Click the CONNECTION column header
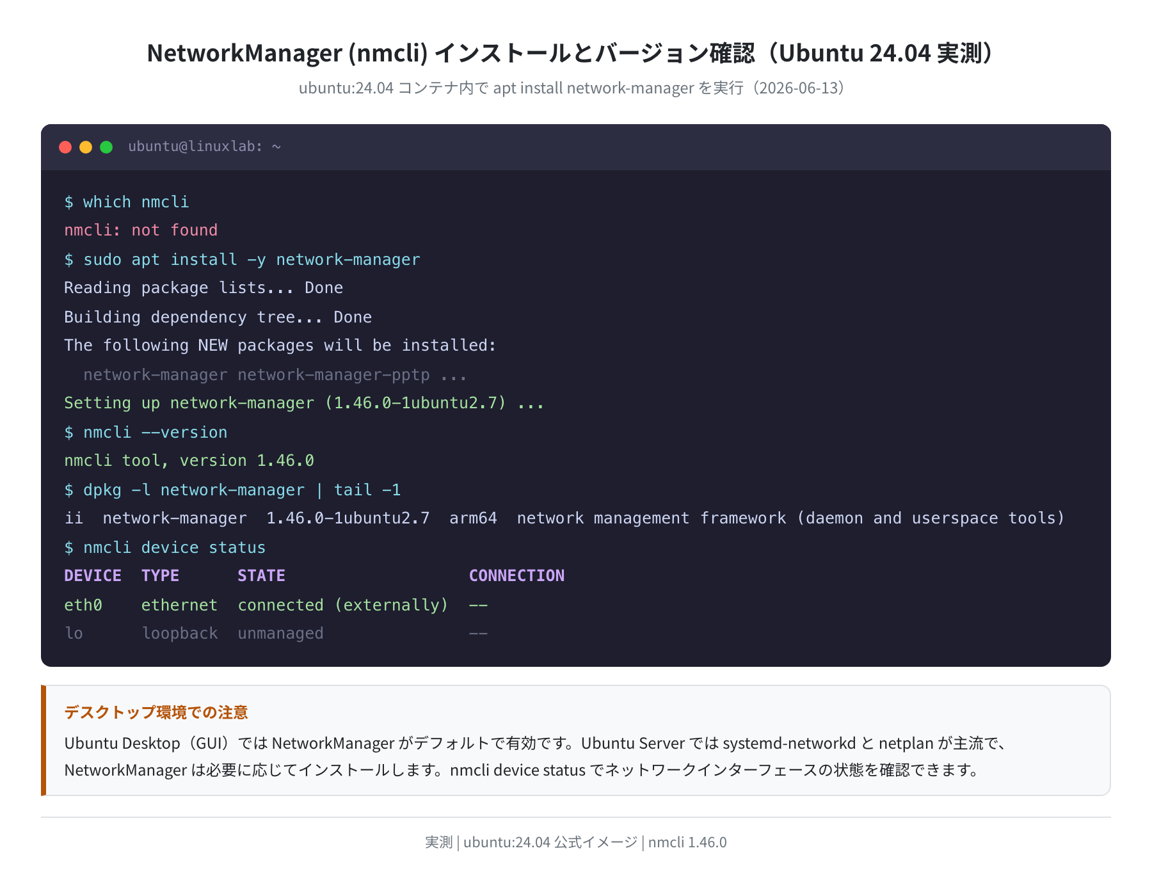1152x878 pixels. (516, 575)
